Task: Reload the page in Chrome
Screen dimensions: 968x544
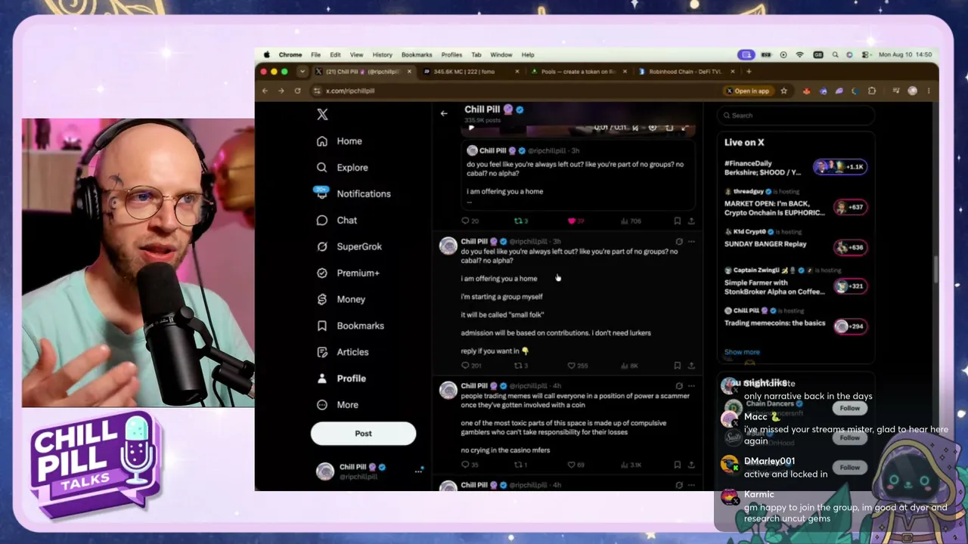Action: [x=297, y=91]
